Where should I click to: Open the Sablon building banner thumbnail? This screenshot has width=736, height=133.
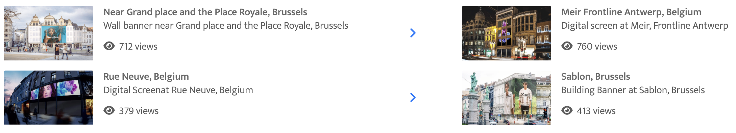click(507, 98)
